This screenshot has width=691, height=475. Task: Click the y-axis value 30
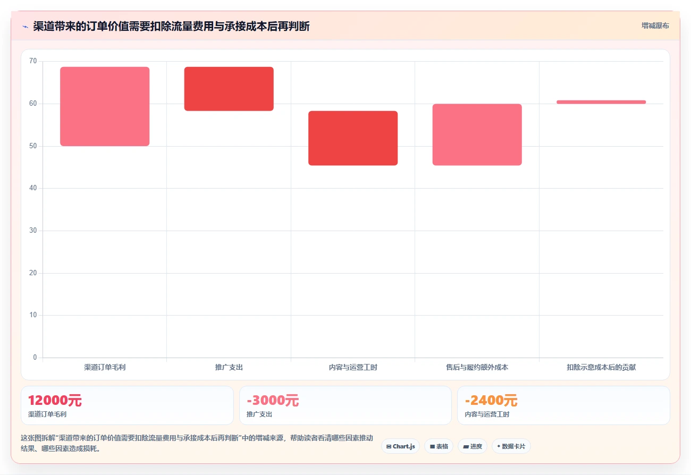(33, 231)
